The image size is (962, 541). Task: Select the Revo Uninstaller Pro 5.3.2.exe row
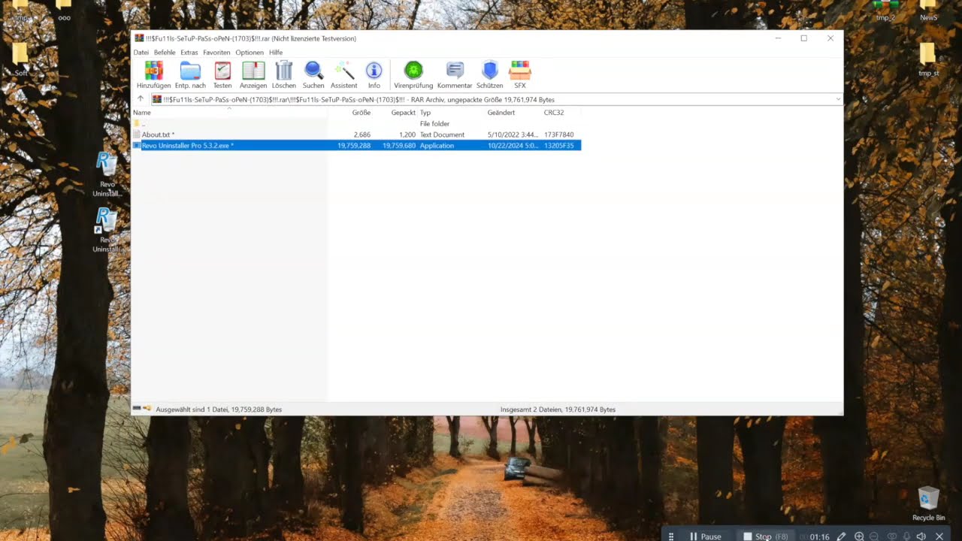pos(356,145)
